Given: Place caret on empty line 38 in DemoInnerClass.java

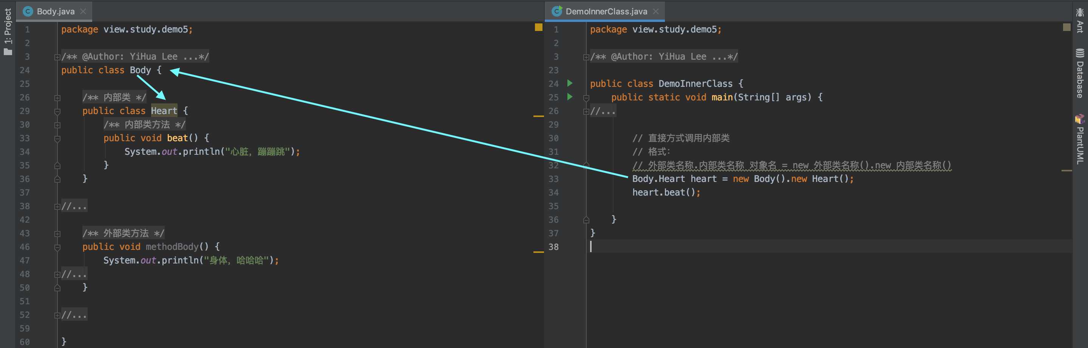Looking at the screenshot, I should point(830,247).
